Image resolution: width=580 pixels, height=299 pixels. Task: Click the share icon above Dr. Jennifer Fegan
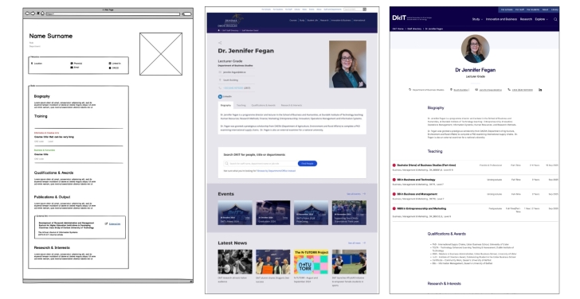(x=220, y=43)
